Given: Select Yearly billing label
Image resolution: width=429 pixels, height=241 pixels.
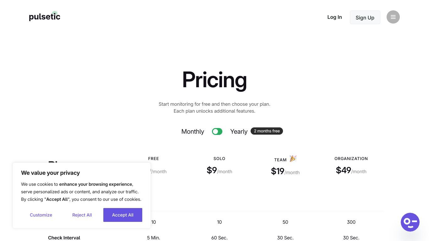Looking at the screenshot, I should [x=239, y=131].
